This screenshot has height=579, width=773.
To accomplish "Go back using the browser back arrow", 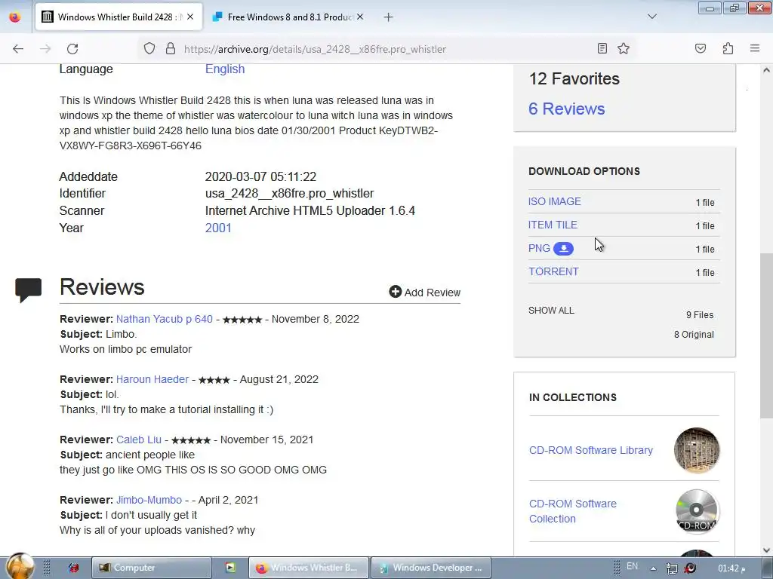I will [18, 49].
